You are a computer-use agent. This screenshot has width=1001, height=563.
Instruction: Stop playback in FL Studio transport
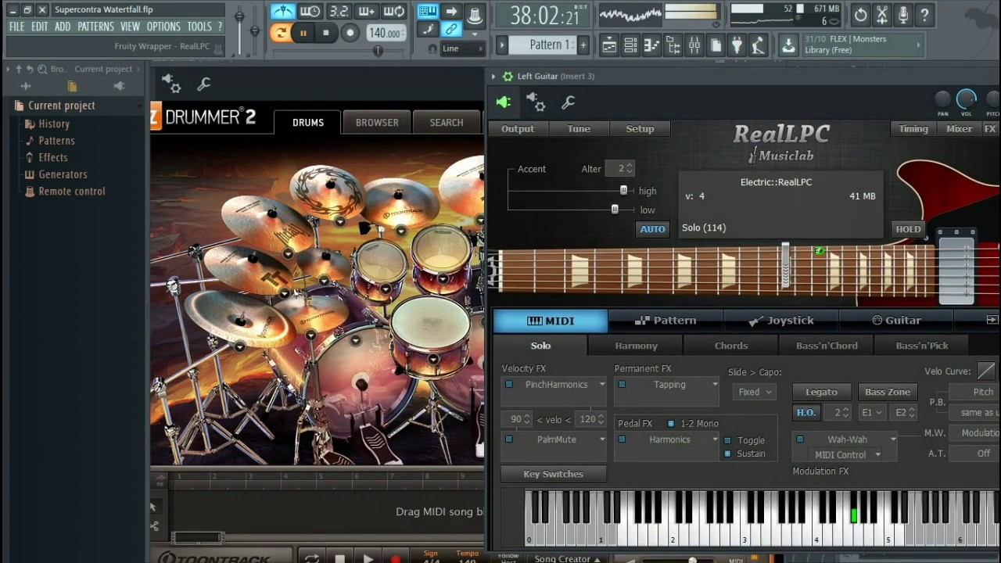[326, 33]
